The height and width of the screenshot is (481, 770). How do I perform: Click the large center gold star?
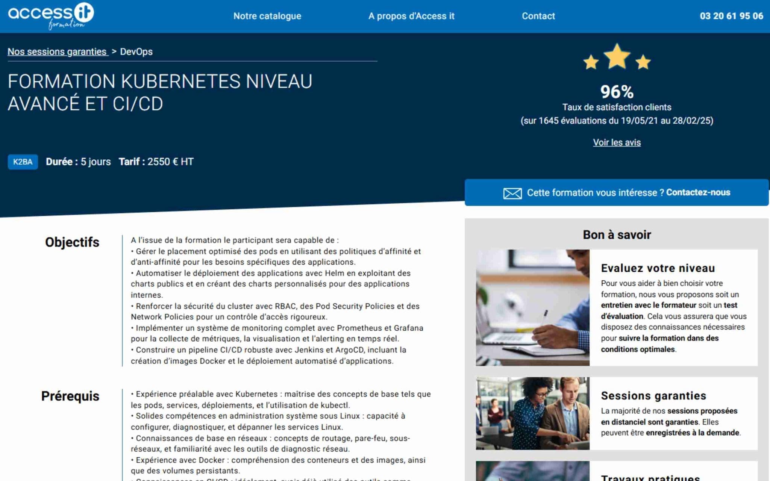617,56
